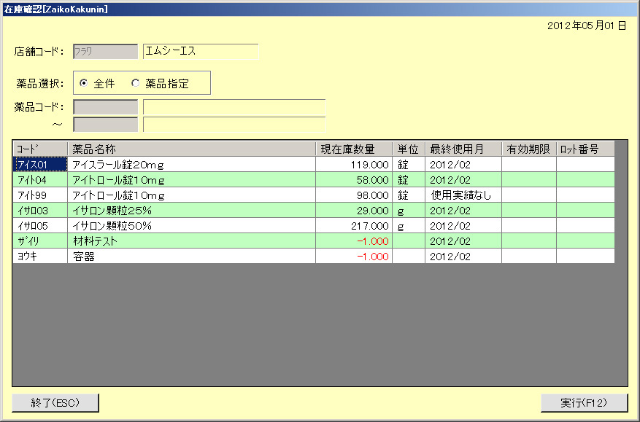This screenshot has width=640, height=422.
Task: Click the 実行(F12) button
Action: pyautogui.click(x=584, y=403)
